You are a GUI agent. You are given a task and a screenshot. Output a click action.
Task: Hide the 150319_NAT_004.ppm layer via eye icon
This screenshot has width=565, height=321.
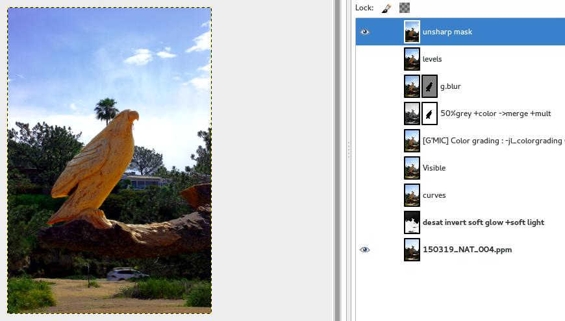tap(365, 250)
